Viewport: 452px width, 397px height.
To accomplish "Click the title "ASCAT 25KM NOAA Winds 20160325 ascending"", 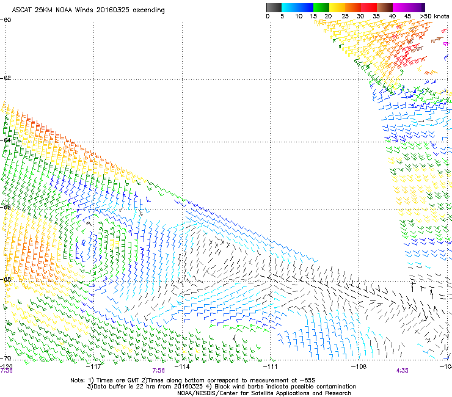I will pyautogui.click(x=88, y=10).
